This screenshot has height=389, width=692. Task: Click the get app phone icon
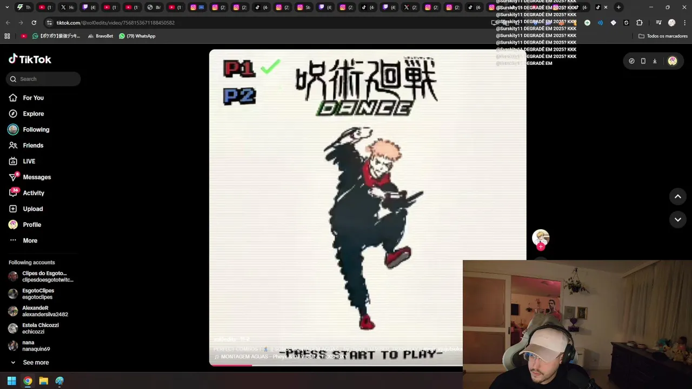(643, 61)
